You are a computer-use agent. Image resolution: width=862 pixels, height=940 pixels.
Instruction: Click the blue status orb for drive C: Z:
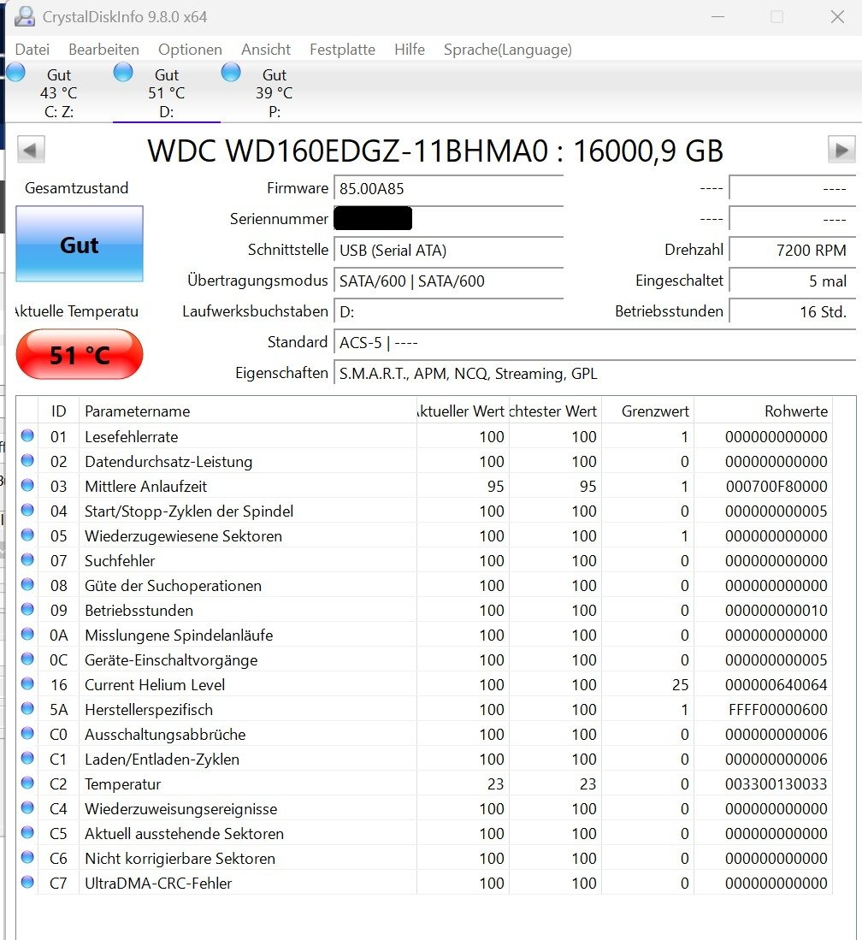click(x=15, y=72)
